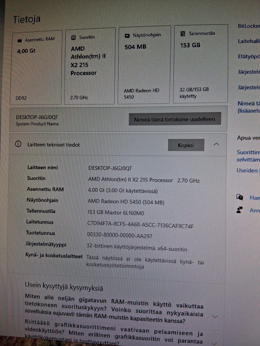Screen dimensions: 260x346
Task: Click the Tietoja page heading
Action: [x=27, y=19]
